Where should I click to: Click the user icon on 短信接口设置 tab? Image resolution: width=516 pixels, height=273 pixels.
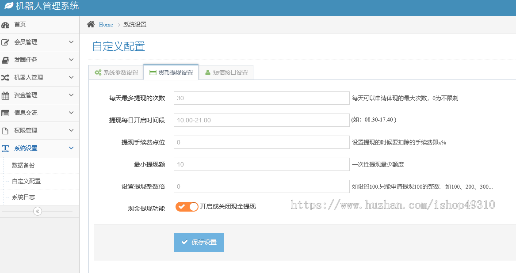[208, 72]
